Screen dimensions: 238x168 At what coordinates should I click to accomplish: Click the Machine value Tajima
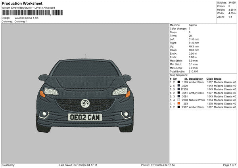193,25
